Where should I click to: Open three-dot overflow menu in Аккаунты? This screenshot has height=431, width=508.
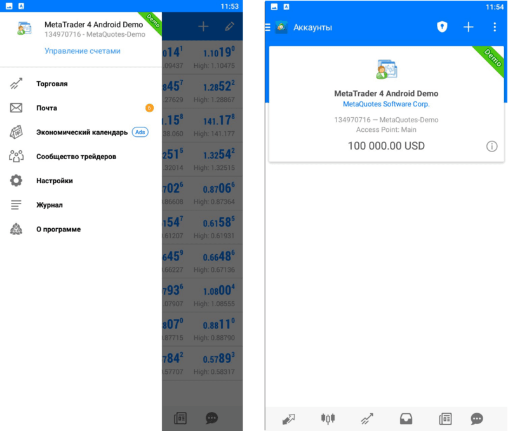tap(495, 27)
